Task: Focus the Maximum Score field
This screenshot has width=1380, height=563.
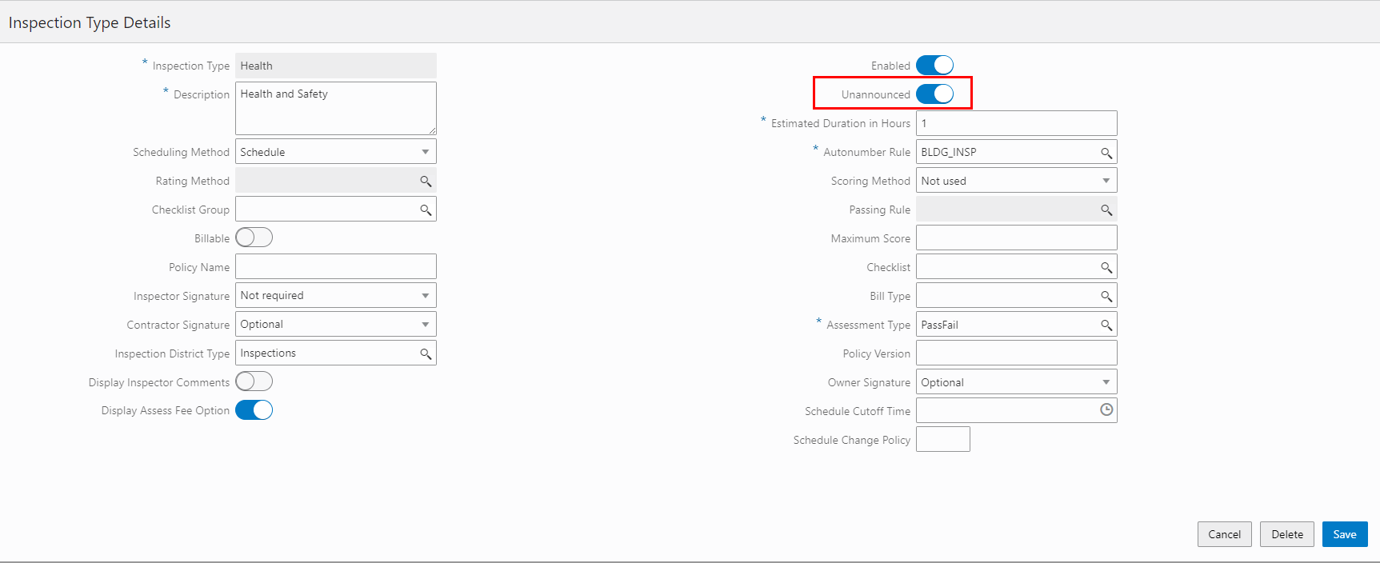Action: 1016,238
